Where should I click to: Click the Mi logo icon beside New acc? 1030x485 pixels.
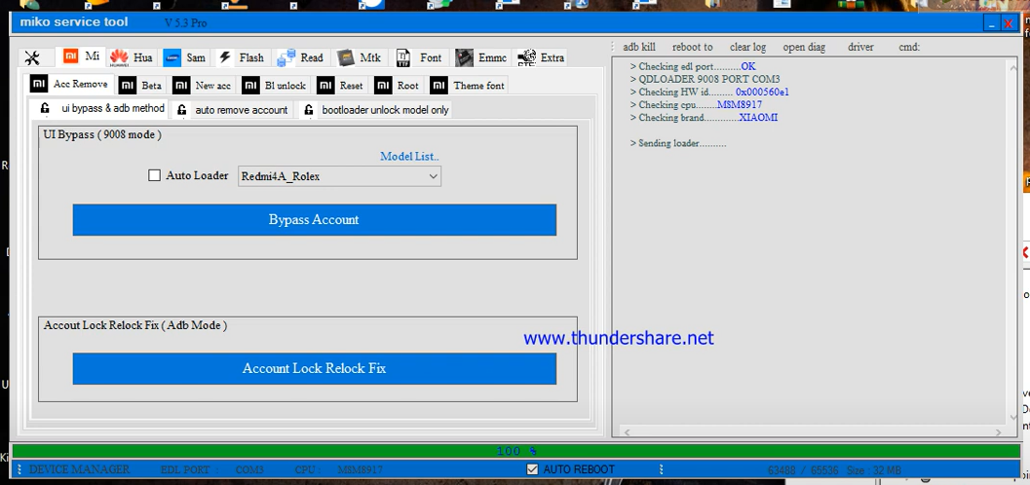181,86
